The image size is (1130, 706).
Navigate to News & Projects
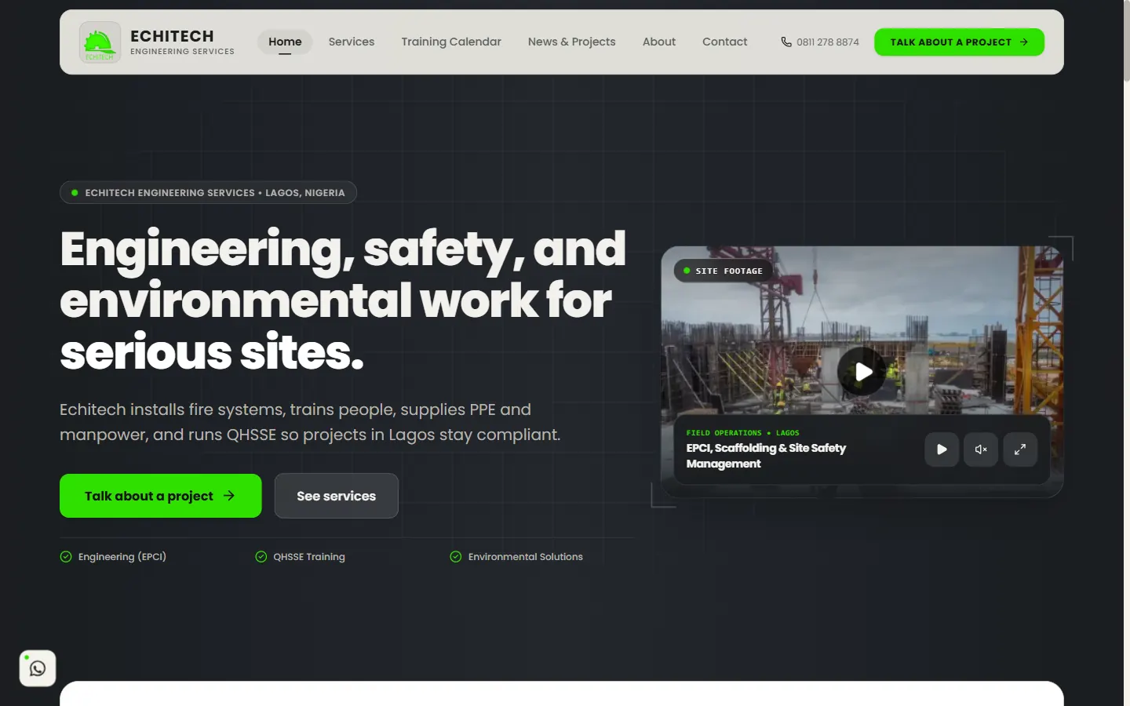click(x=572, y=42)
